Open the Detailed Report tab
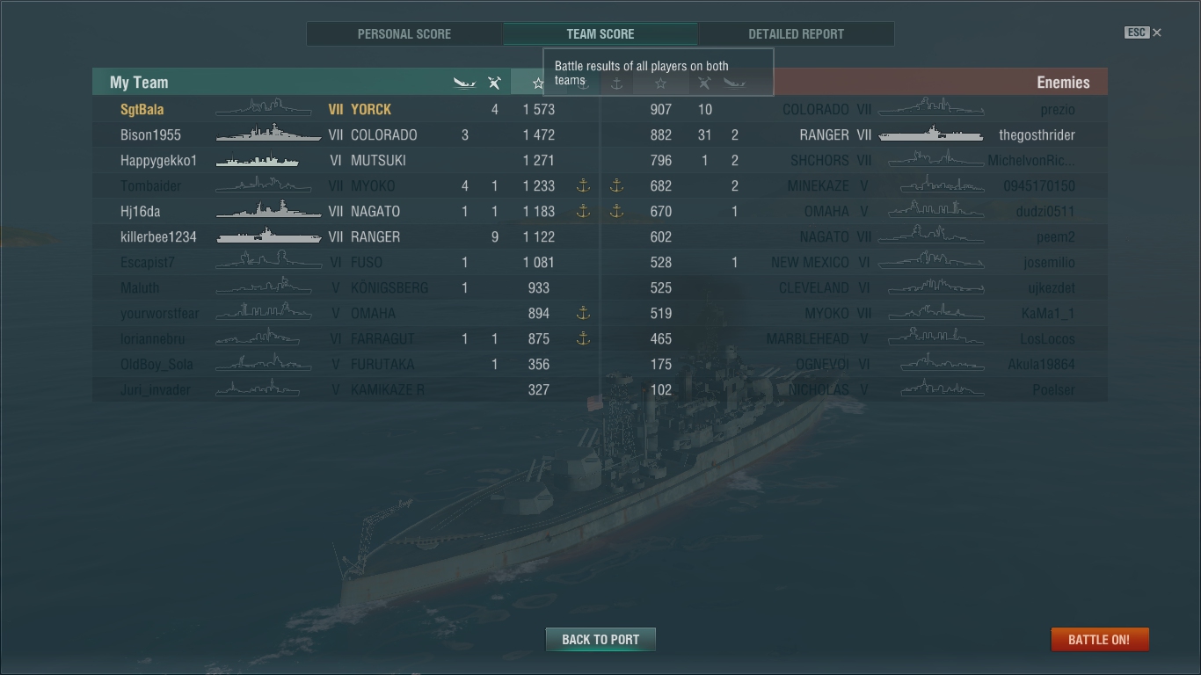 [796, 34]
